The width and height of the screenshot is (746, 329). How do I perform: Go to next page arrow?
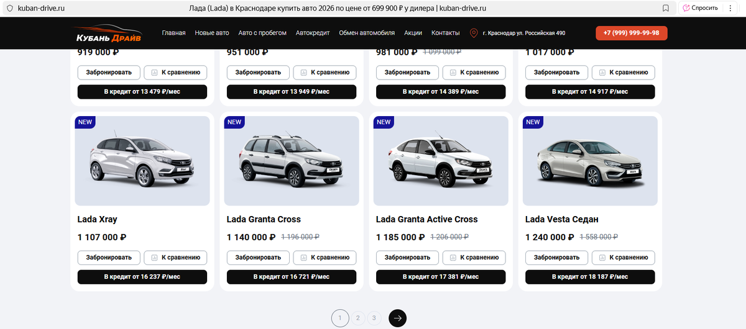pos(398,318)
